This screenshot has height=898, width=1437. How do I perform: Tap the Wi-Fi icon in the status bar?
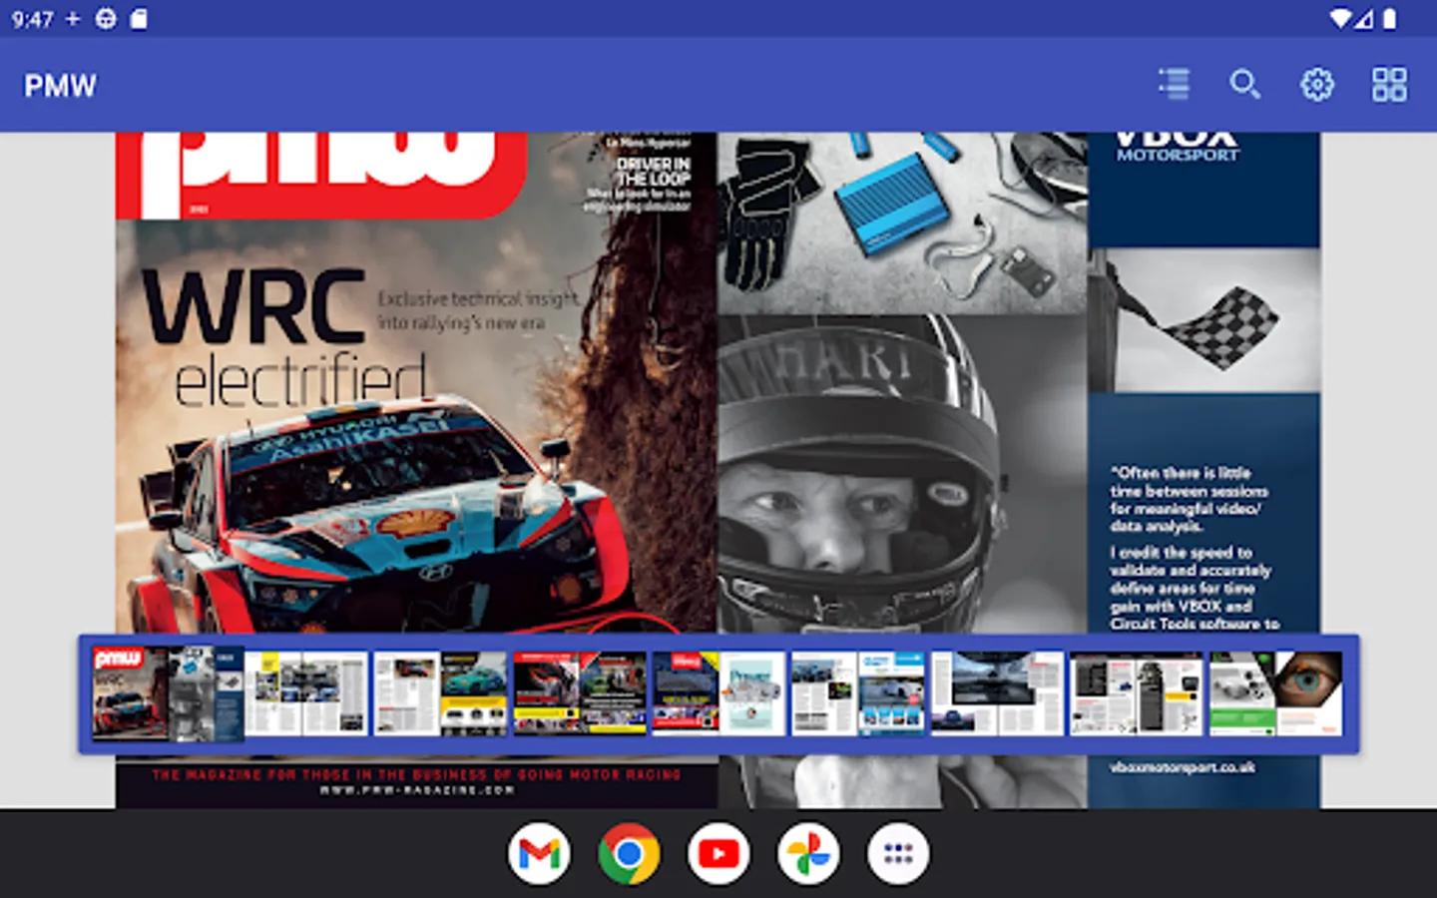click(x=1341, y=19)
